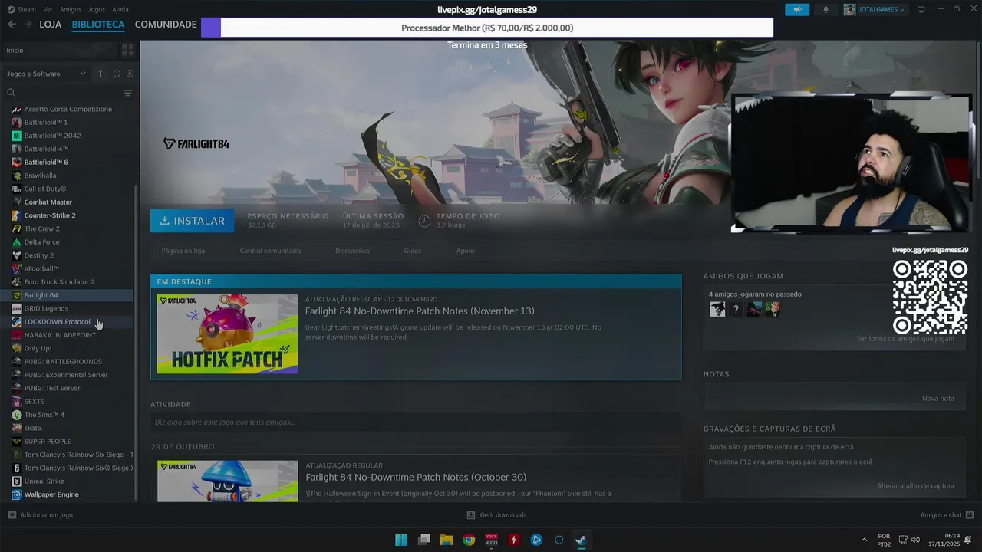The width and height of the screenshot is (982, 552).
Task: Click the Brawlhalla game icon
Action: (x=17, y=176)
